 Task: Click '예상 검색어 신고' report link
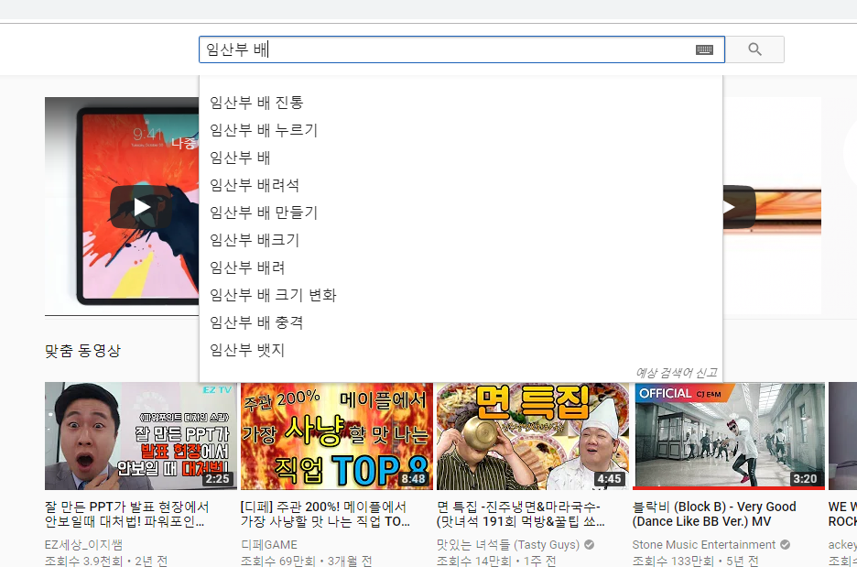(676, 372)
